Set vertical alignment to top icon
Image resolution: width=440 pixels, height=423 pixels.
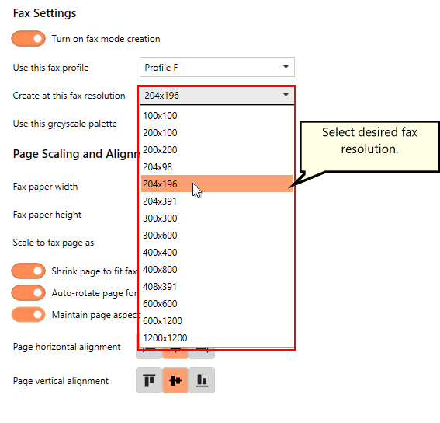click(x=149, y=380)
